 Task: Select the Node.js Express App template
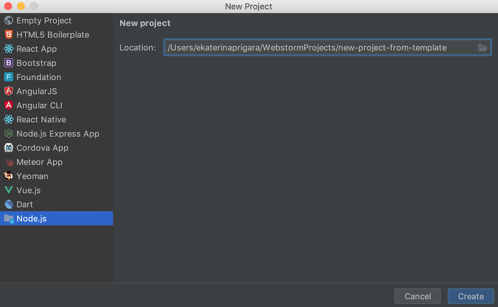click(x=58, y=133)
